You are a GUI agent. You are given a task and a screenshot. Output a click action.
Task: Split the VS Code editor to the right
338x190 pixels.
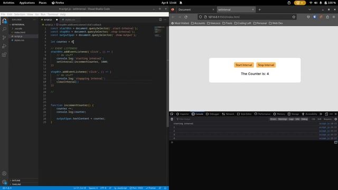pos(161,20)
